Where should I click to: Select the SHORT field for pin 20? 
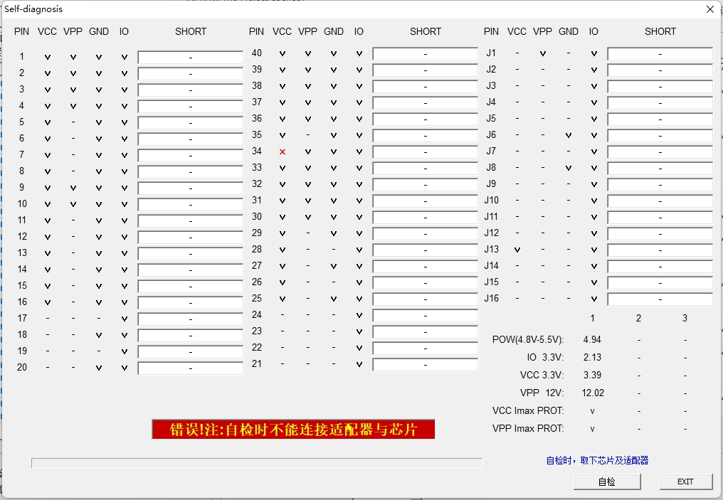(190, 368)
